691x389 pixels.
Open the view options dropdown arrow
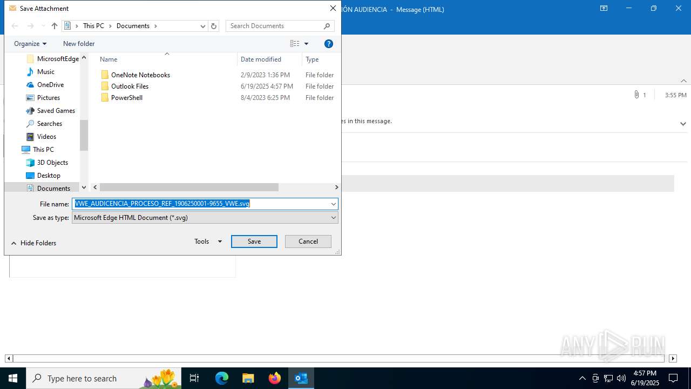coord(306,44)
